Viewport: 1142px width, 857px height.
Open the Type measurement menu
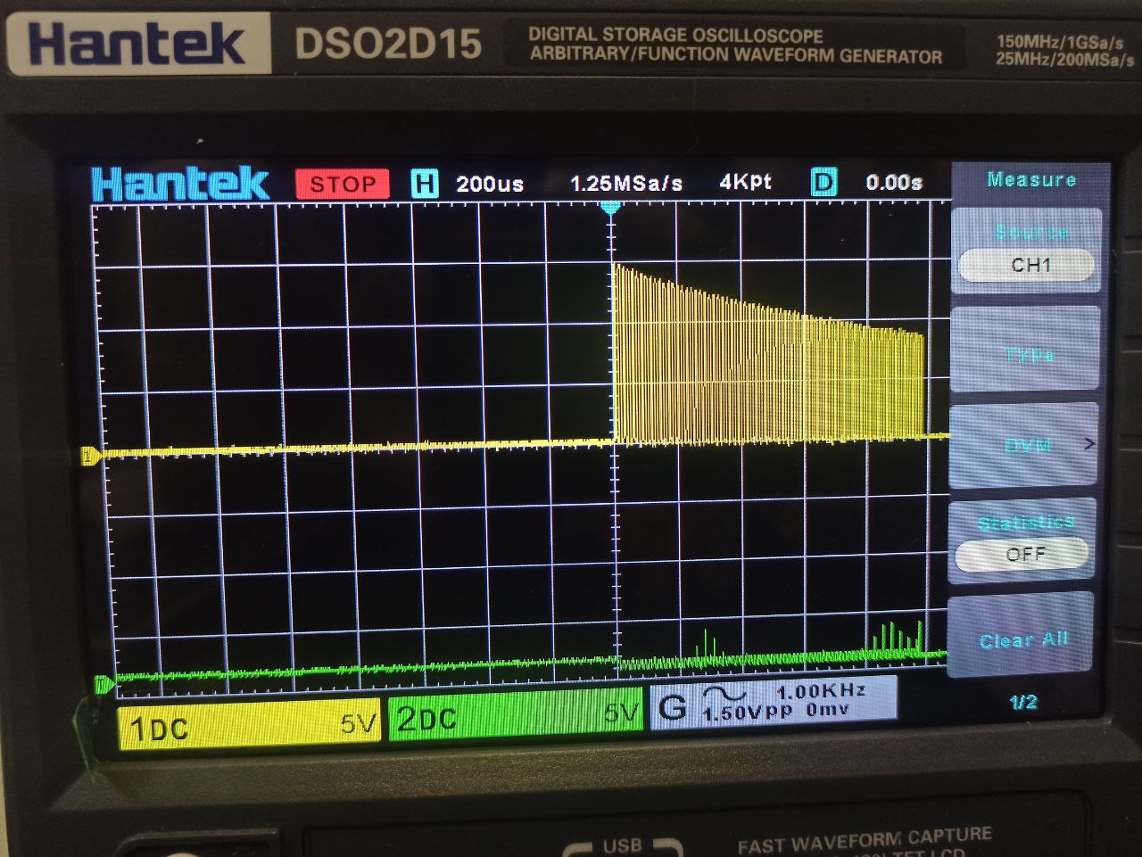coord(1027,350)
